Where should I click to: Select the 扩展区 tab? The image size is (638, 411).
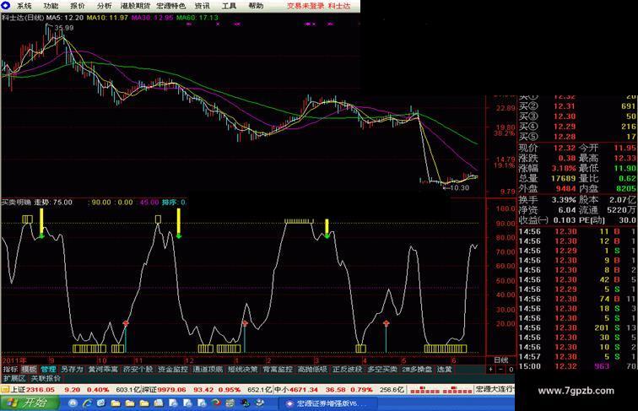[14, 378]
